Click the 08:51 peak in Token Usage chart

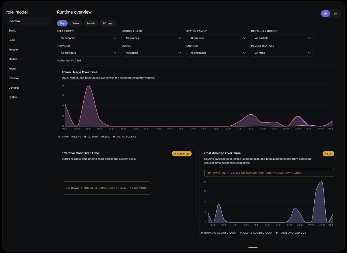point(88,86)
